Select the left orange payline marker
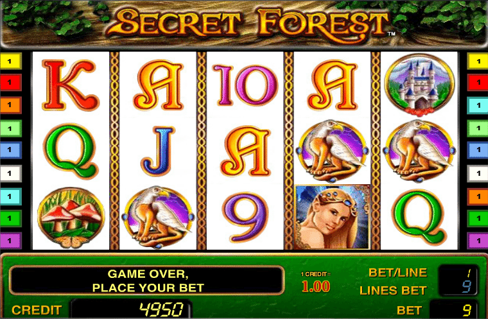Viewport: 488px width, 319px height. pos(11,105)
